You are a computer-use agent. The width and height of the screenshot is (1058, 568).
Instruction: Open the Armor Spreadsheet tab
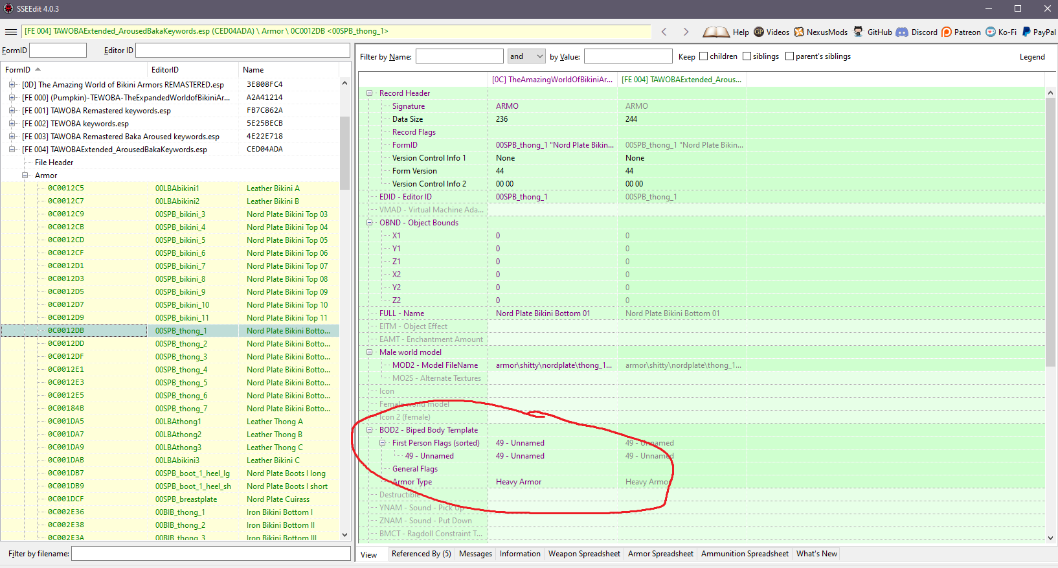[x=660, y=554]
